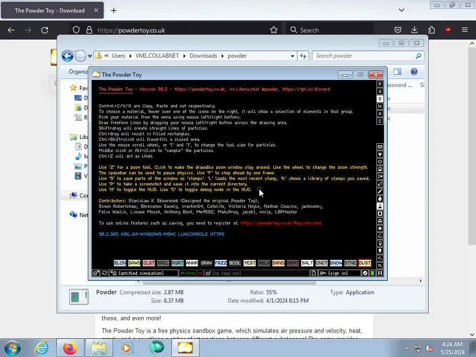Select the SALT element swatch
The height and width of the screenshot is (357, 476).
pyautogui.click(x=307, y=263)
